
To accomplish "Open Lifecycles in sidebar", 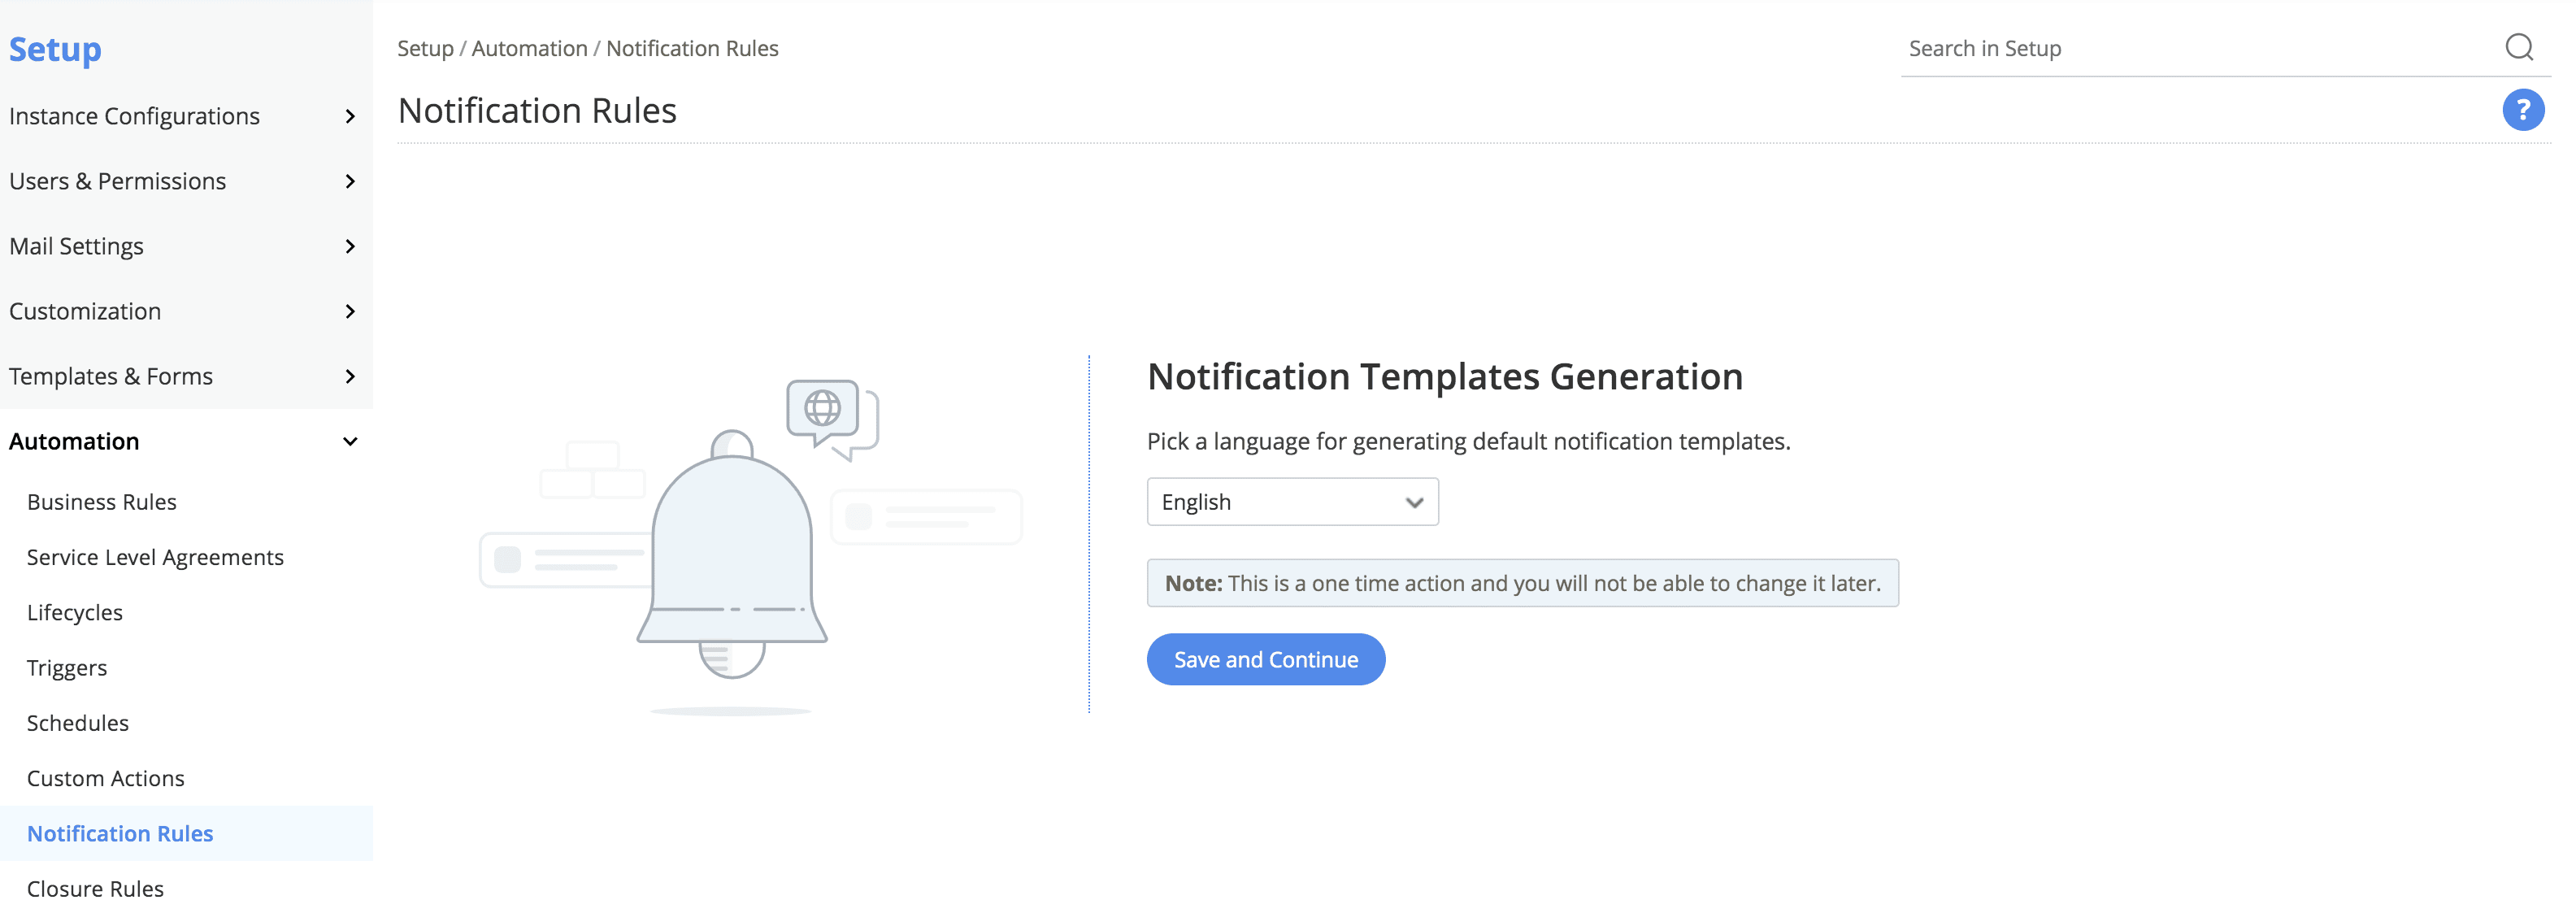I will pos(75,612).
